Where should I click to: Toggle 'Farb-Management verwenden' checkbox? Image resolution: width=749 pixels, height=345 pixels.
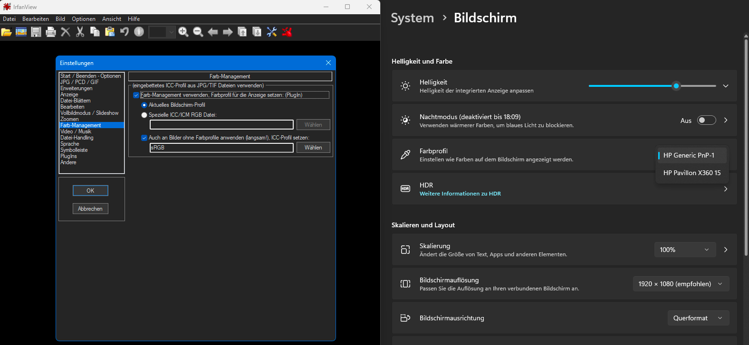point(136,95)
